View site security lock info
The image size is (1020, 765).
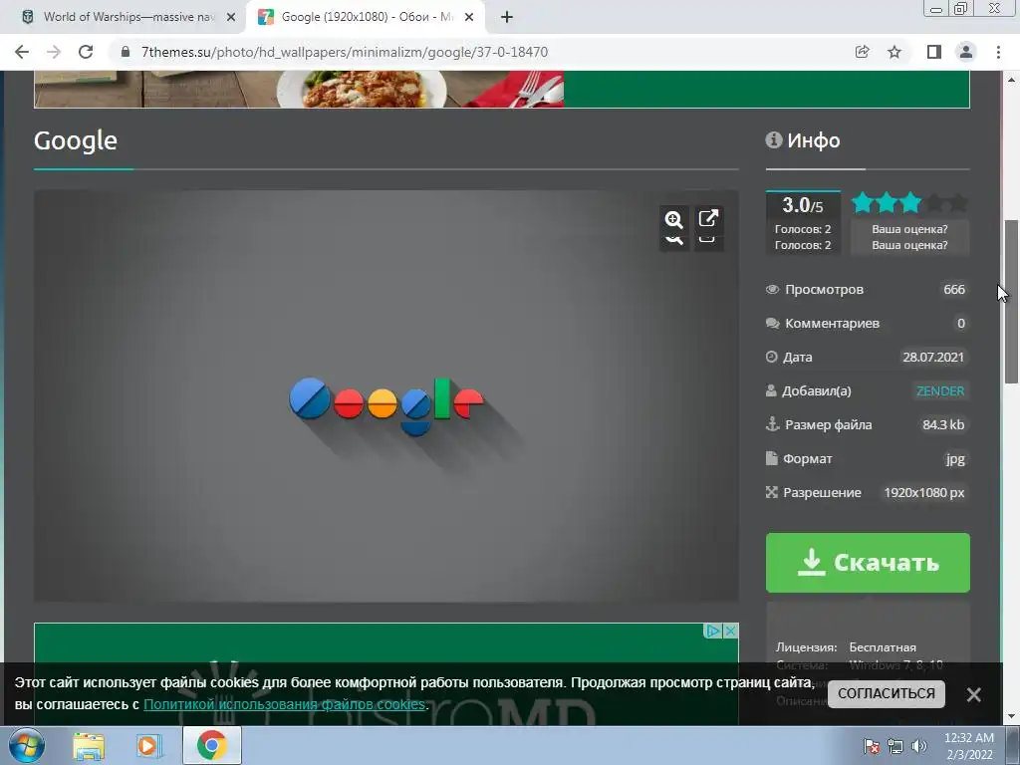(x=126, y=52)
